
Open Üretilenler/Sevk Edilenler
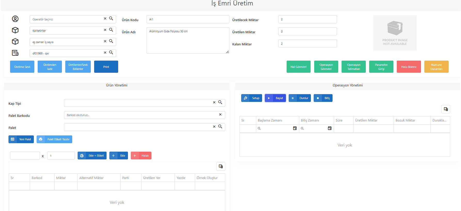click(78, 67)
